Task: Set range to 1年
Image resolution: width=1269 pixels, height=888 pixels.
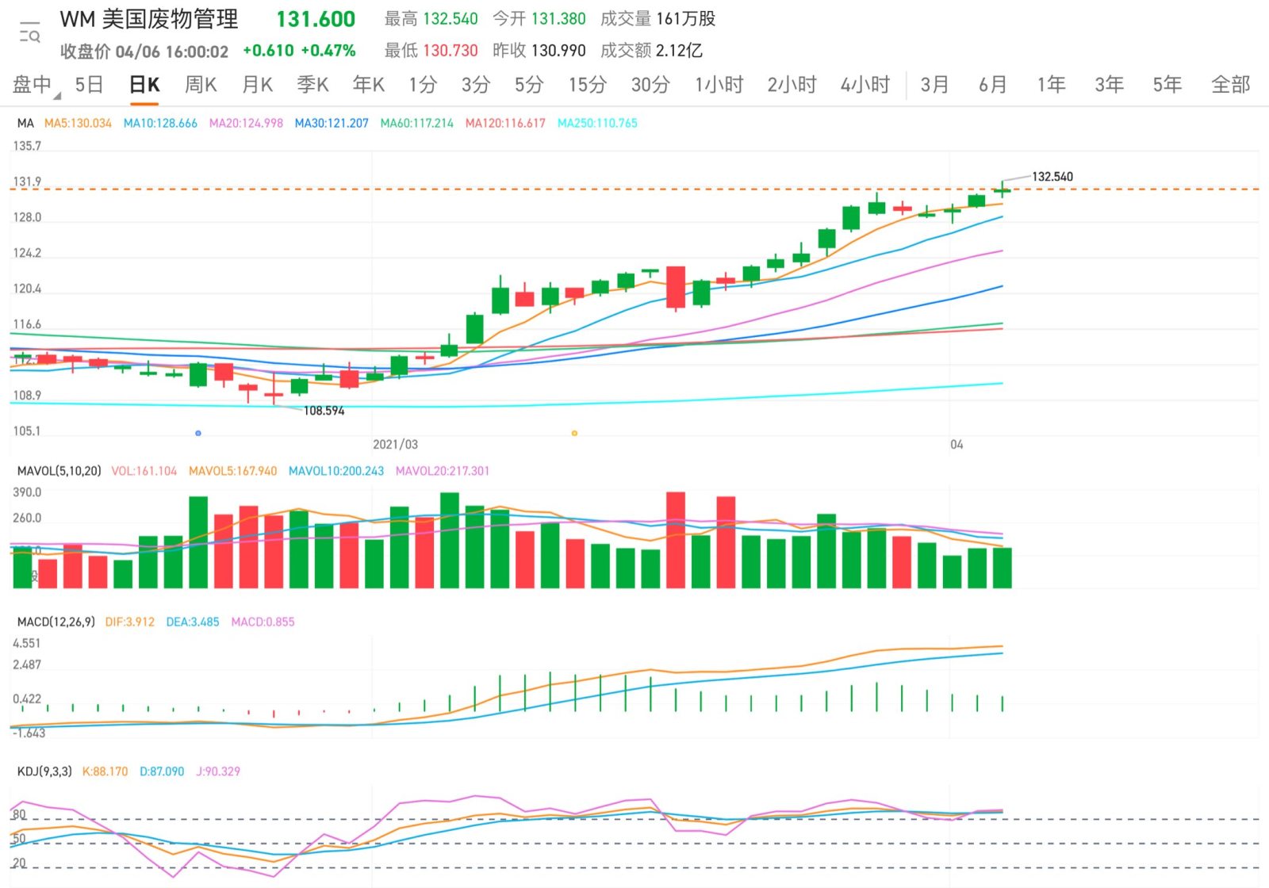Action: click(x=1051, y=85)
